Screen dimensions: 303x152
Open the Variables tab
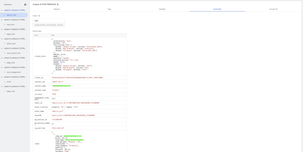pyautogui.click(x=162, y=9)
